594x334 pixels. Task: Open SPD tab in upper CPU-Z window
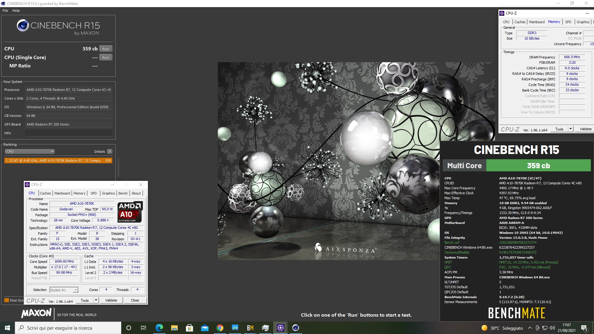point(568,22)
